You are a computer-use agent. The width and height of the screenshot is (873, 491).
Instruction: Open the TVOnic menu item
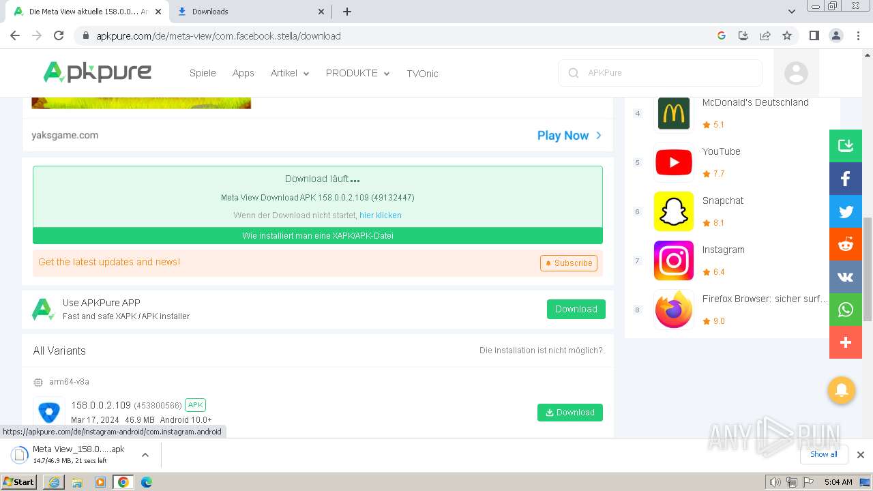(x=422, y=73)
